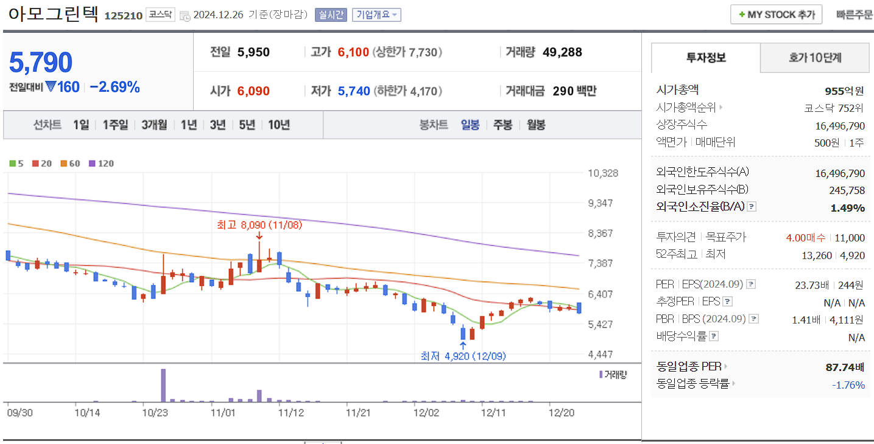Switch to the 호가 10단계 tab
Screen dimensions: 874x444
pos(814,58)
